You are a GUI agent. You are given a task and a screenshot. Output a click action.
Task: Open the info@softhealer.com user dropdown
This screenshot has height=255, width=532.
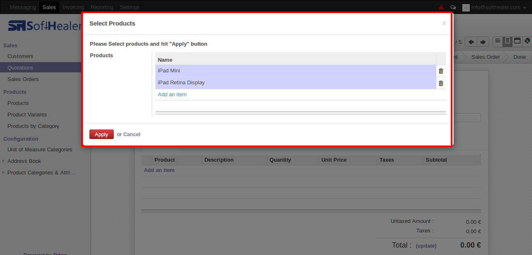pos(499,7)
